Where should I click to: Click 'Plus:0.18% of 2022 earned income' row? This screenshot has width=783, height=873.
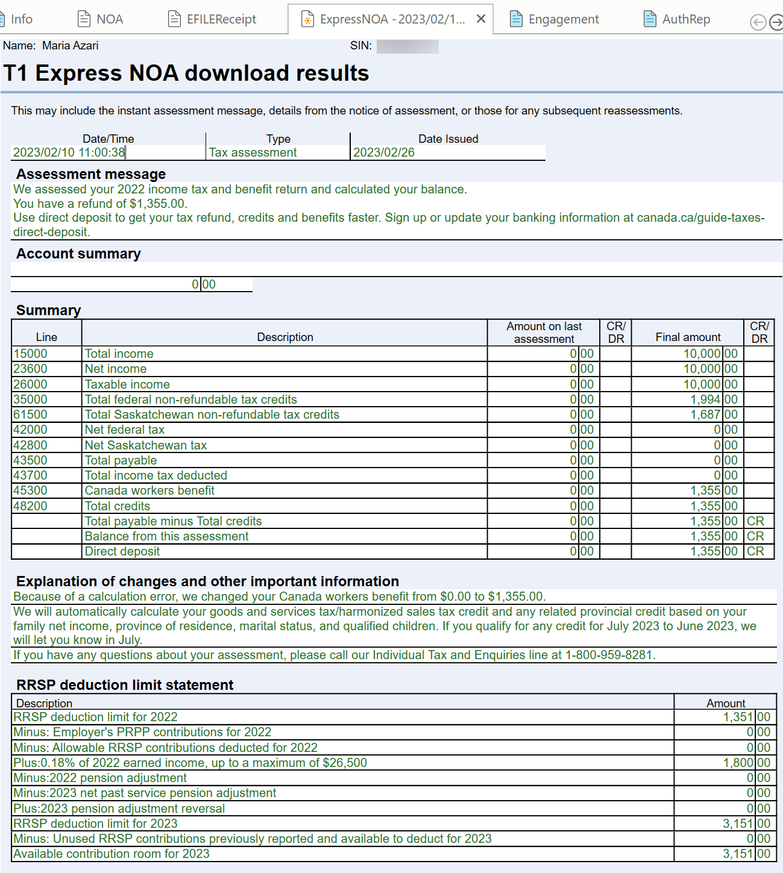point(393,763)
